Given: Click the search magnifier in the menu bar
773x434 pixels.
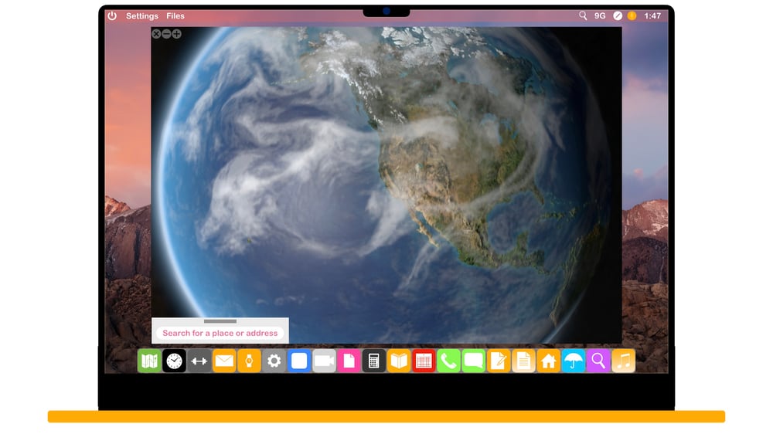Looking at the screenshot, I should [583, 15].
